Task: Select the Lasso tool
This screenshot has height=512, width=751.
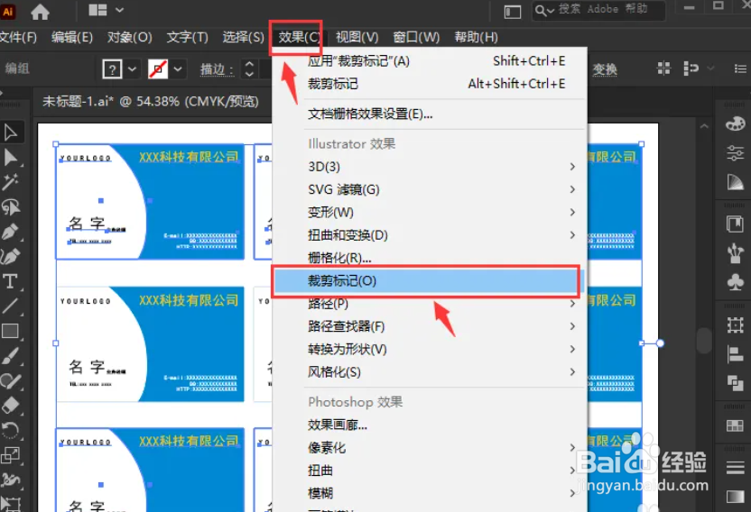Action: (11, 207)
